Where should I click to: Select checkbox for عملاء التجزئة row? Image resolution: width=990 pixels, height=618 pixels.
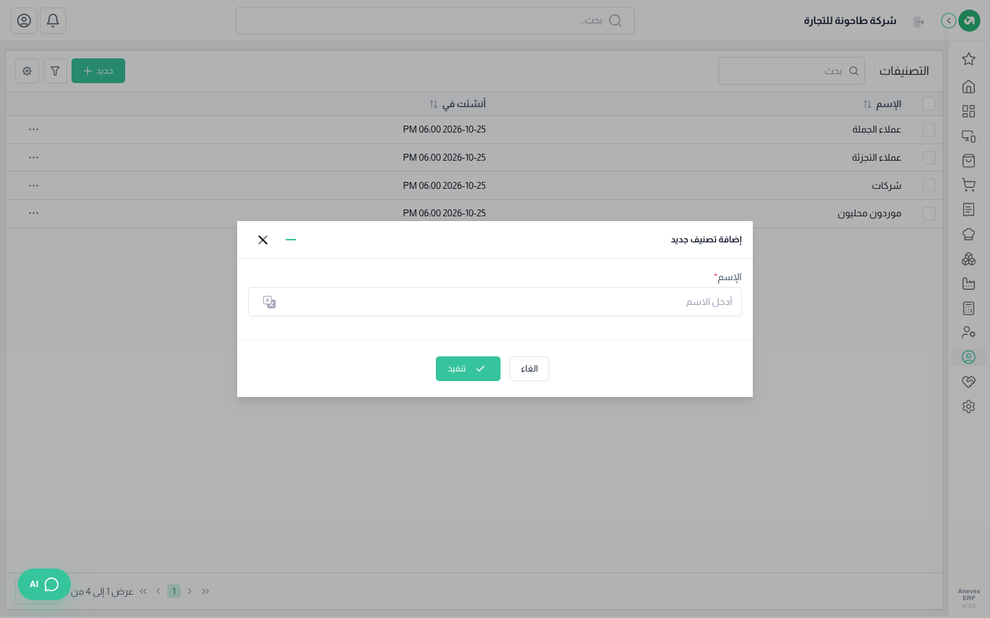pos(929,157)
